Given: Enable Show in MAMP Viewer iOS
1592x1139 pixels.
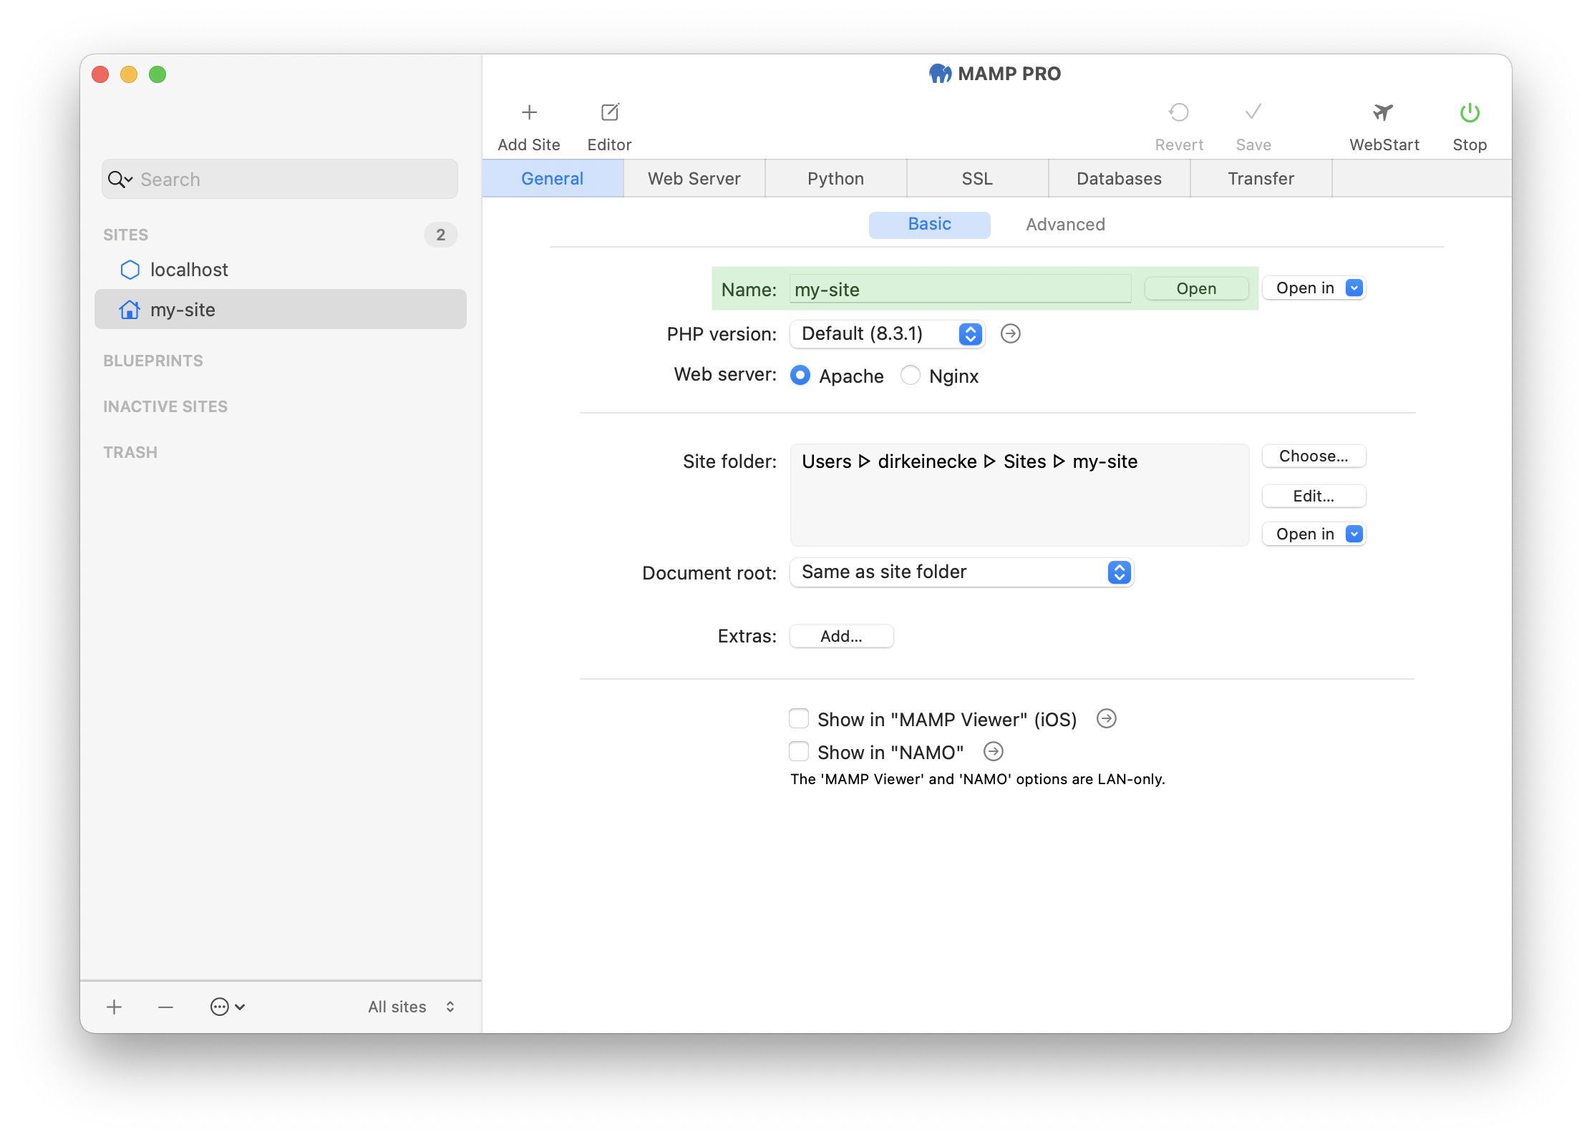Looking at the screenshot, I should tap(798, 718).
